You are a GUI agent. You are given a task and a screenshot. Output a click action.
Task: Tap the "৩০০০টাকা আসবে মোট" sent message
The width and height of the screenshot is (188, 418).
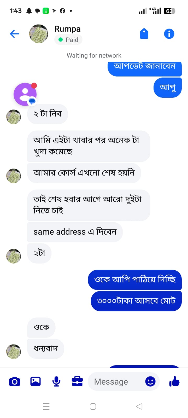pos(136,301)
